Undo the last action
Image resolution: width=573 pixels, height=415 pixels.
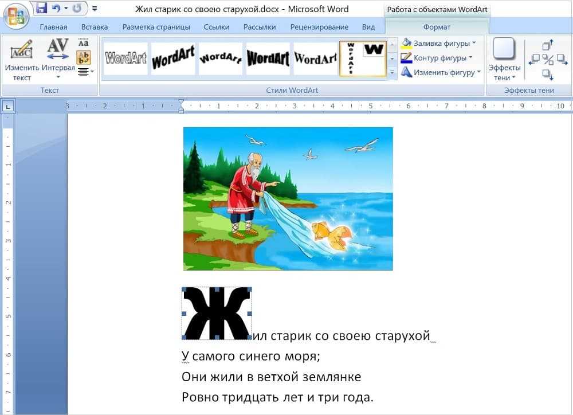click(56, 9)
